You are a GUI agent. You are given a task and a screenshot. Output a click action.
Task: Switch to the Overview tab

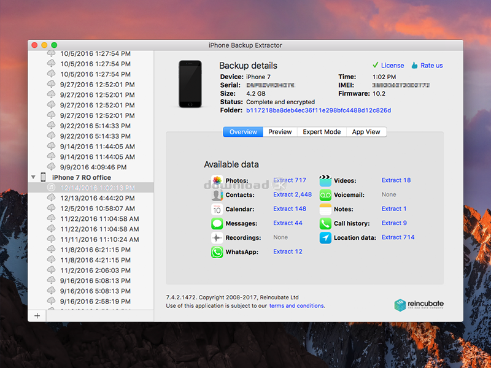pos(243,132)
